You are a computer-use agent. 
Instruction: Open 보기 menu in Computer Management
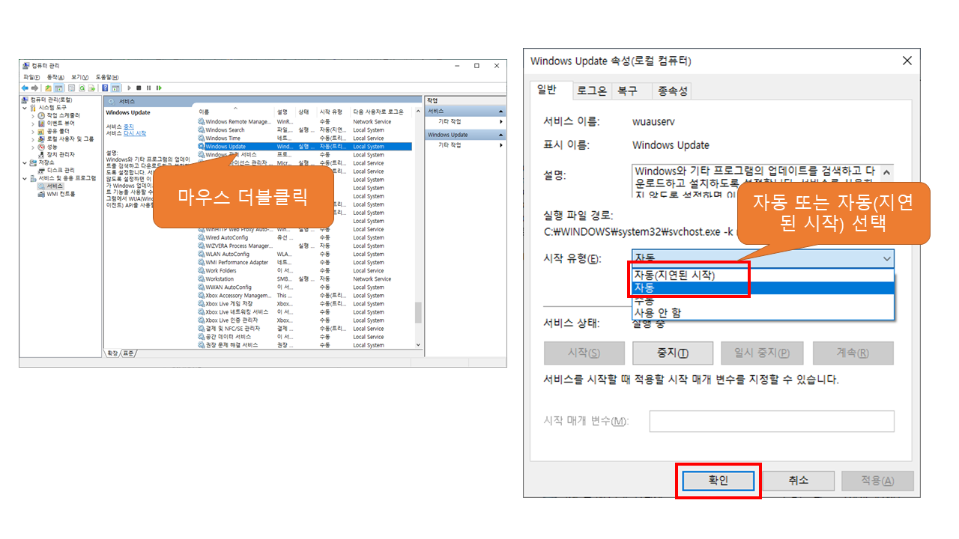click(x=79, y=77)
